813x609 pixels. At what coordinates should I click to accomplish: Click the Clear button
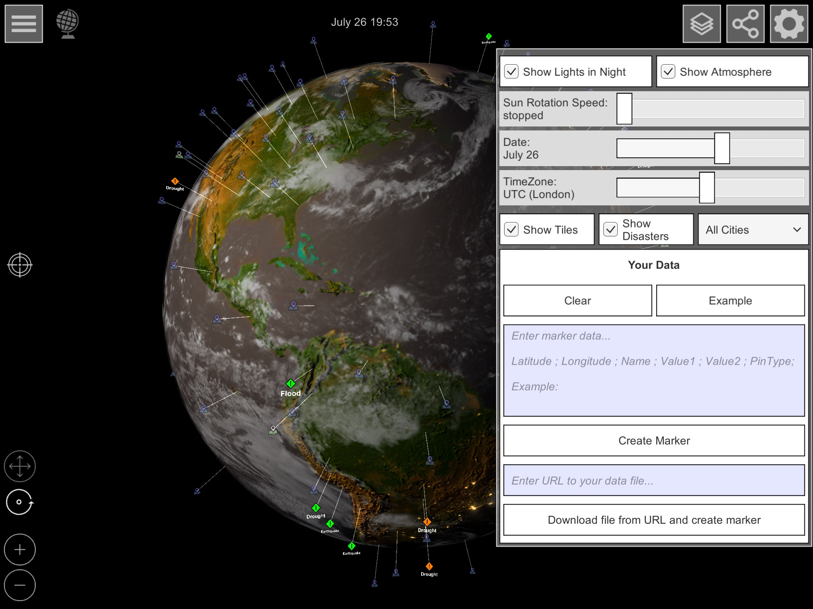[578, 299]
